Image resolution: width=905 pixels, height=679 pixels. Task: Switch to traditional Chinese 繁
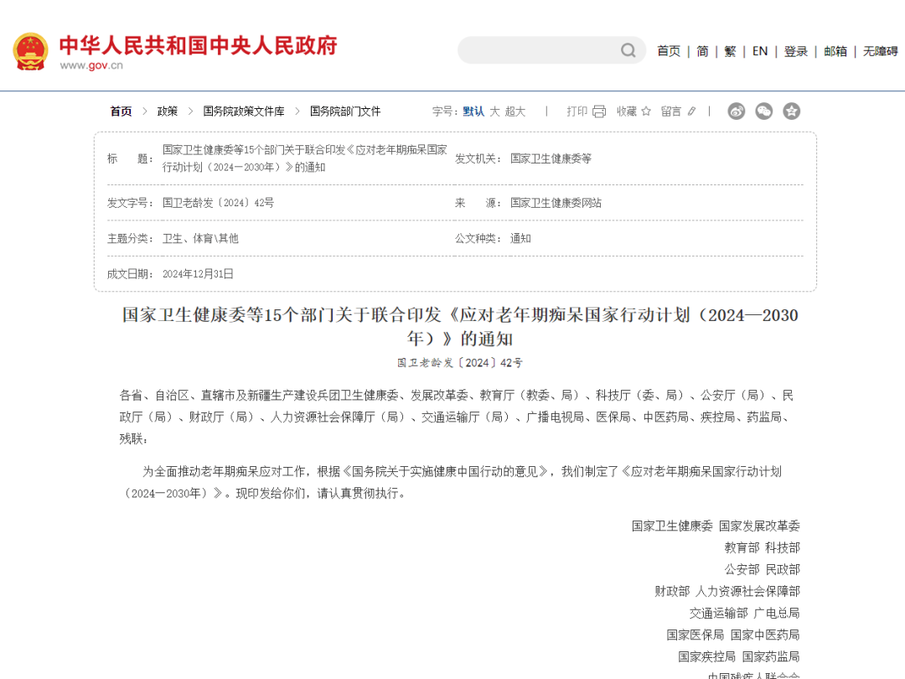(730, 51)
